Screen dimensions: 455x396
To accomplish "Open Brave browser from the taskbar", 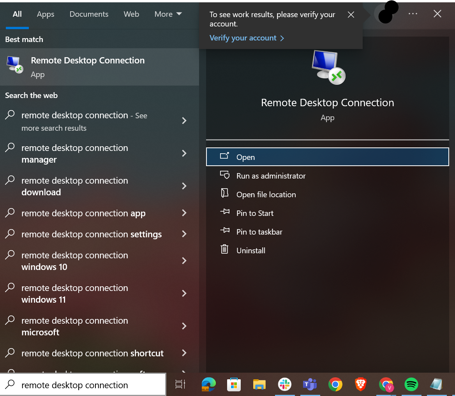I will 361,385.
